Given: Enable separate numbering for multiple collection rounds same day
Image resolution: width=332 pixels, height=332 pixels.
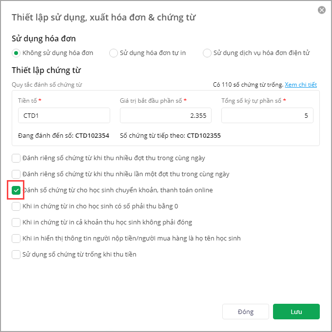Looking at the screenshot, I should (16, 158).
